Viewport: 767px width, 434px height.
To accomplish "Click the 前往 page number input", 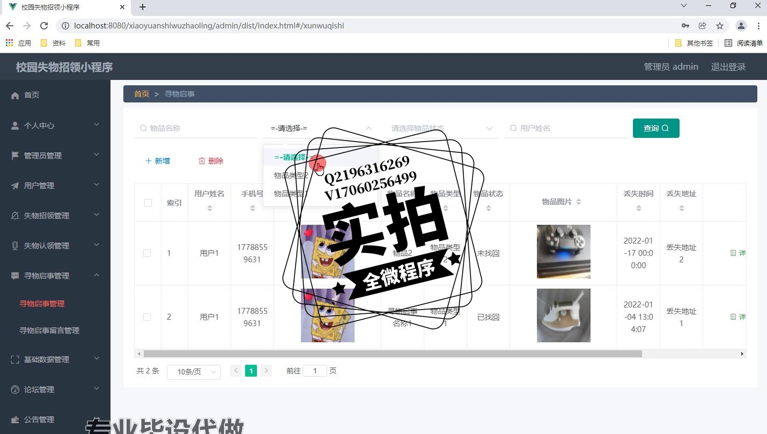I will [x=315, y=371].
